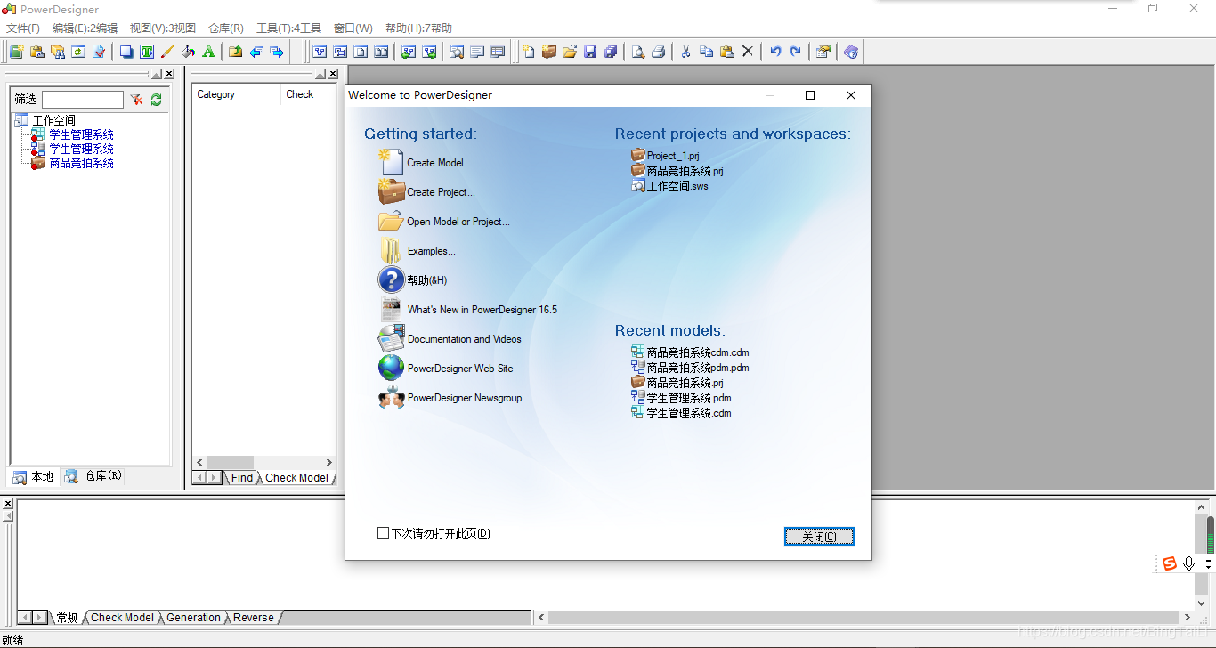The height and width of the screenshot is (648, 1216).
Task: Click the Redo arrow icon
Action: [796, 52]
